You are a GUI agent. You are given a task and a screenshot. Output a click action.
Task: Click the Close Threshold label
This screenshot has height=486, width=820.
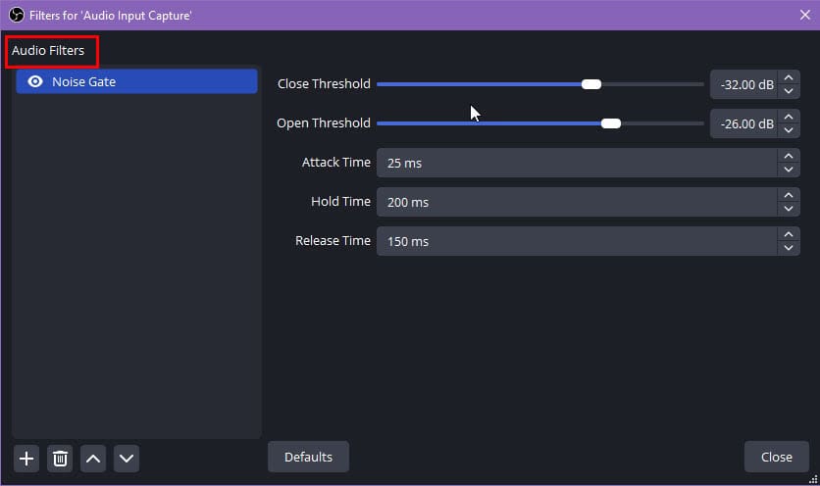[x=324, y=84]
